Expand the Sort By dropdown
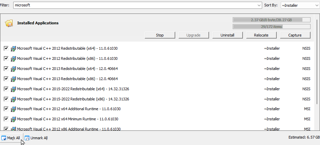 (315, 5)
